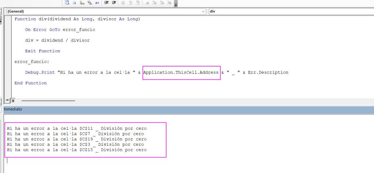
Task: Click the Comment Block toolbar icon
Action: pyautogui.click(x=130, y=3)
